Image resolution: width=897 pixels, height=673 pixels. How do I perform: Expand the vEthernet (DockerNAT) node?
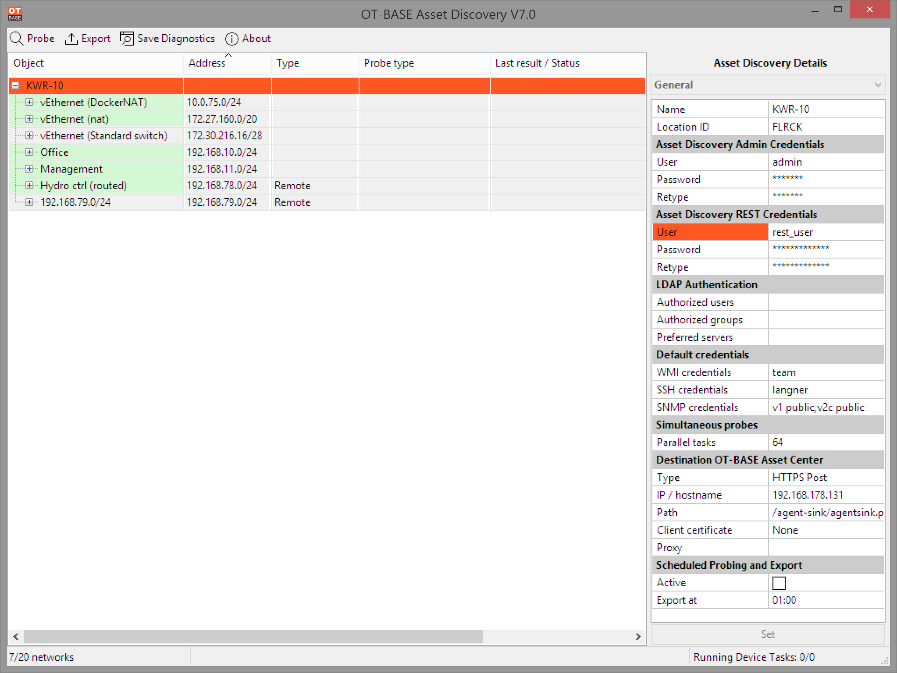[29, 102]
